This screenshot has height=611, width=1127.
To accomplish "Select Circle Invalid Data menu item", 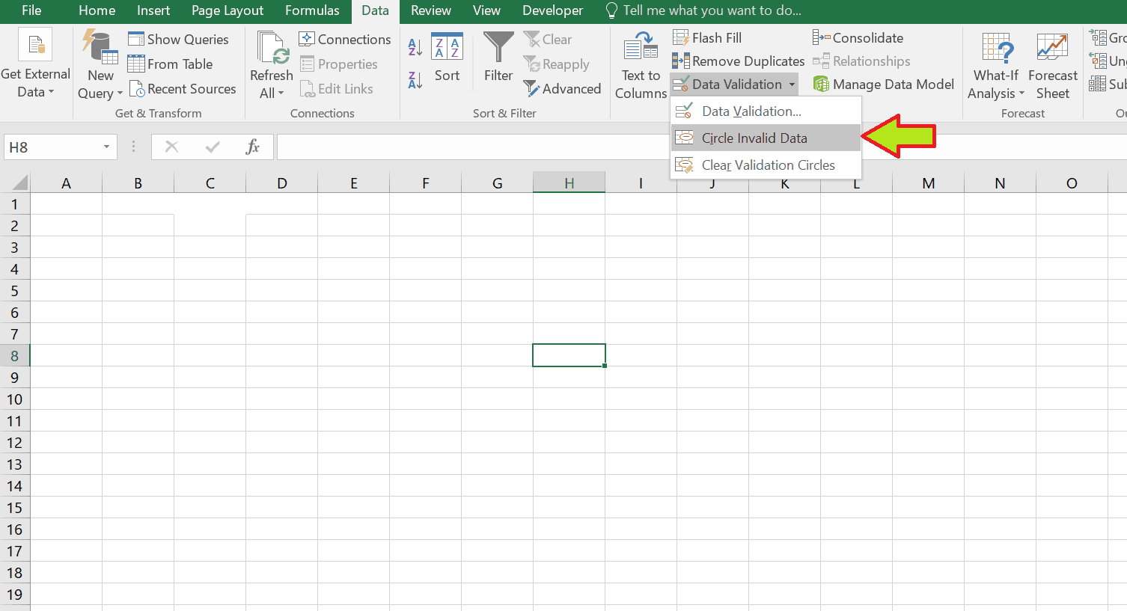I will pos(754,138).
